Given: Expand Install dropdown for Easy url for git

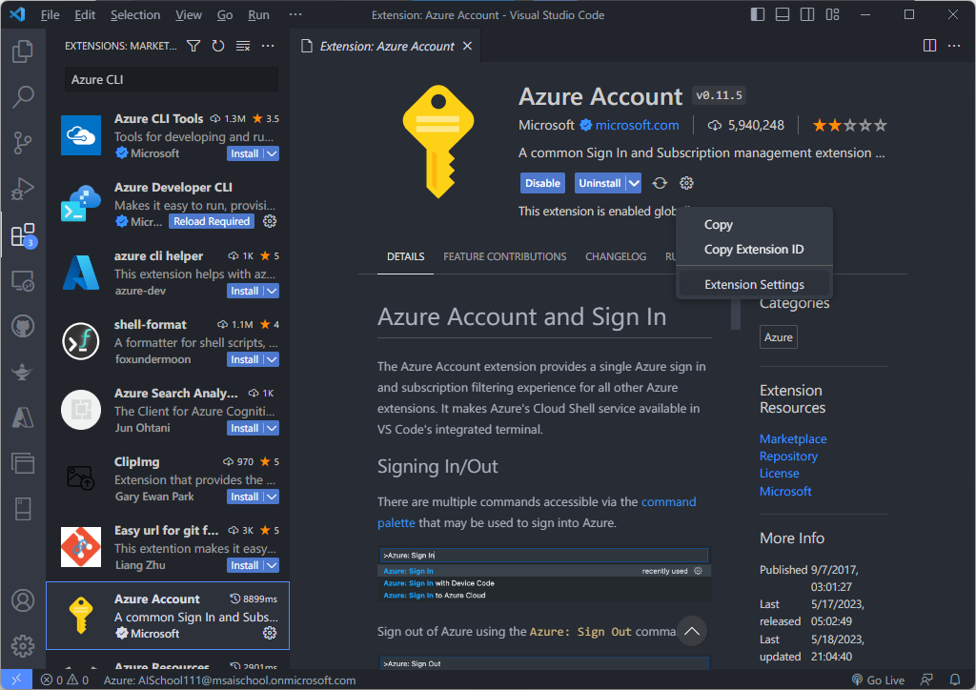Looking at the screenshot, I should tap(272, 565).
